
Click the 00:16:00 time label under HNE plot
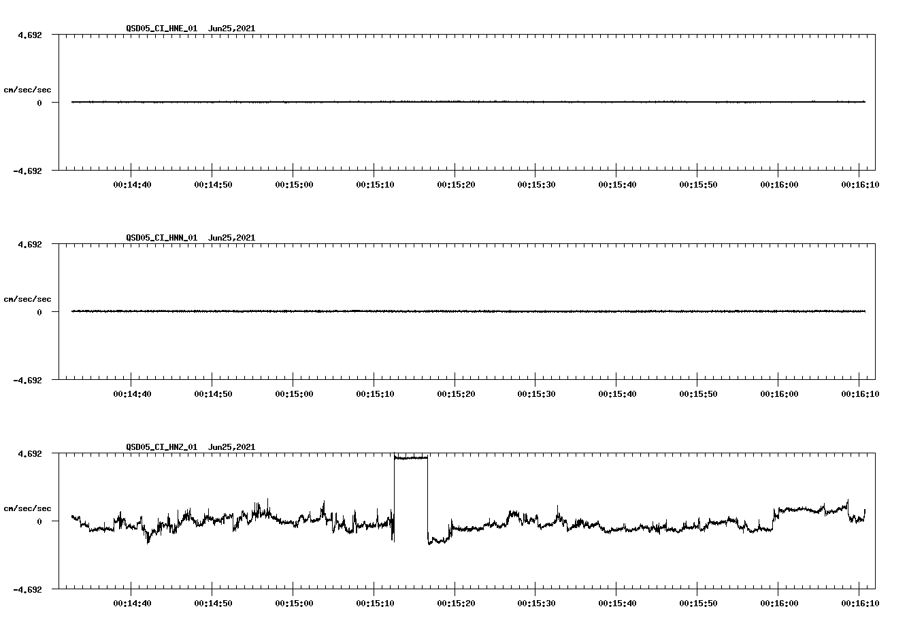click(x=779, y=184)
